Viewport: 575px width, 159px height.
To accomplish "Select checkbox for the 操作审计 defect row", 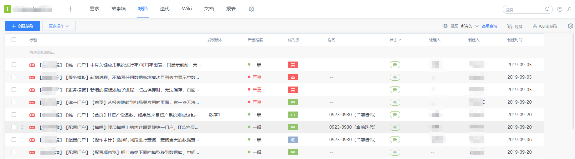I will coord(14,140).
